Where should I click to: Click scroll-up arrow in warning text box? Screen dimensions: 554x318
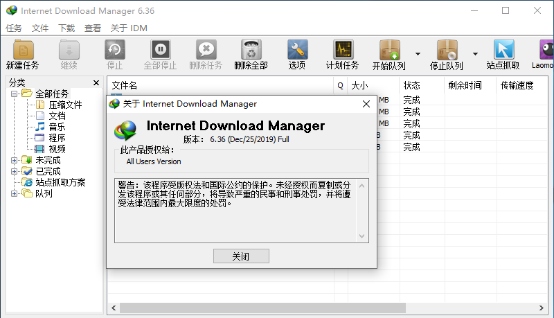361,186
